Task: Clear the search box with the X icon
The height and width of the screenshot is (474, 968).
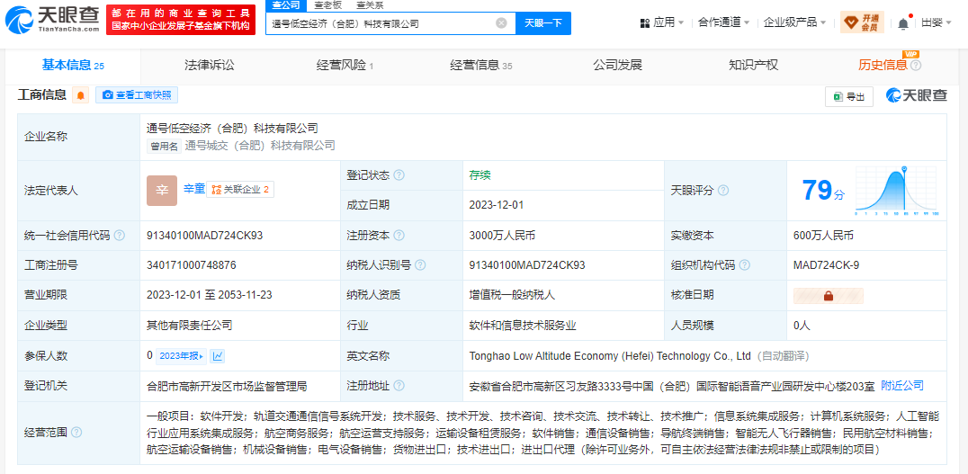Action: point(501,23)
